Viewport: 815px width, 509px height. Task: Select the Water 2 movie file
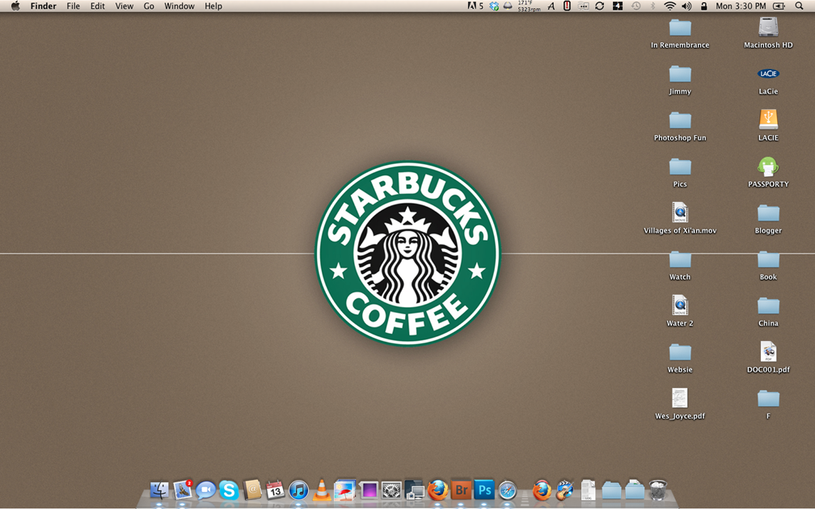pyautogui.click(x=680, y=305)
